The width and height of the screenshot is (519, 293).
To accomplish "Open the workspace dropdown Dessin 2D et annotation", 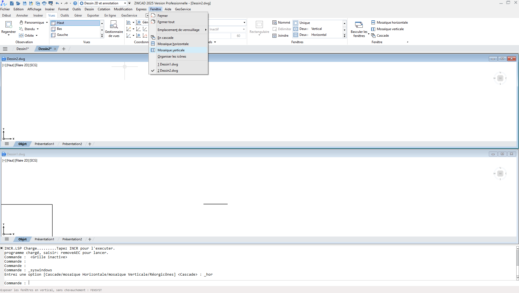I will (x=103, y=3).
